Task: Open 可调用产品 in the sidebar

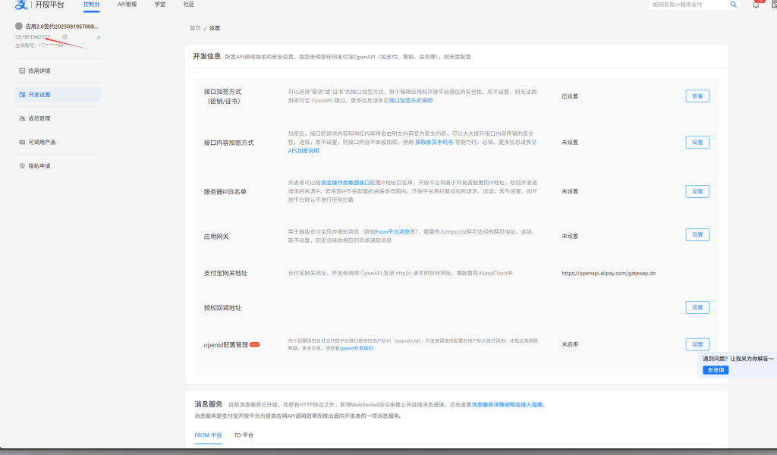Action: (42, 142)
